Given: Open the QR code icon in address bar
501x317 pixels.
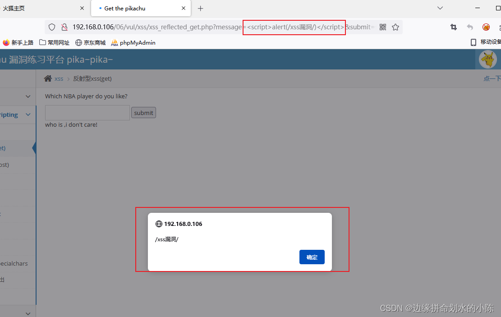Looking at the screenshot, I should tap(383, 27).
